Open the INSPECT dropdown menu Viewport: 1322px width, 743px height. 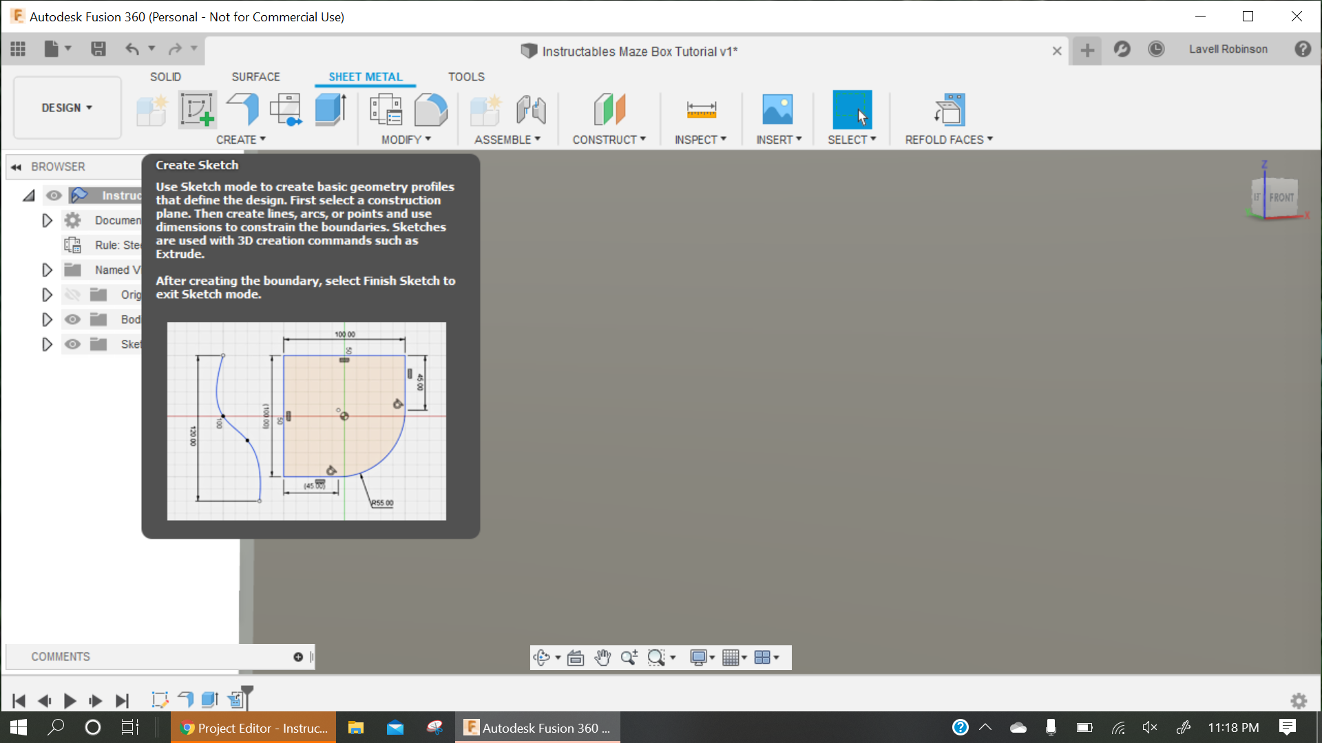click(701, 140)
